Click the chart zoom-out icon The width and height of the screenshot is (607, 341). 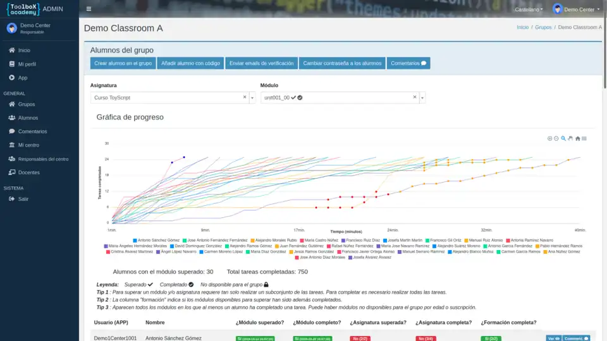click(556, 138)
